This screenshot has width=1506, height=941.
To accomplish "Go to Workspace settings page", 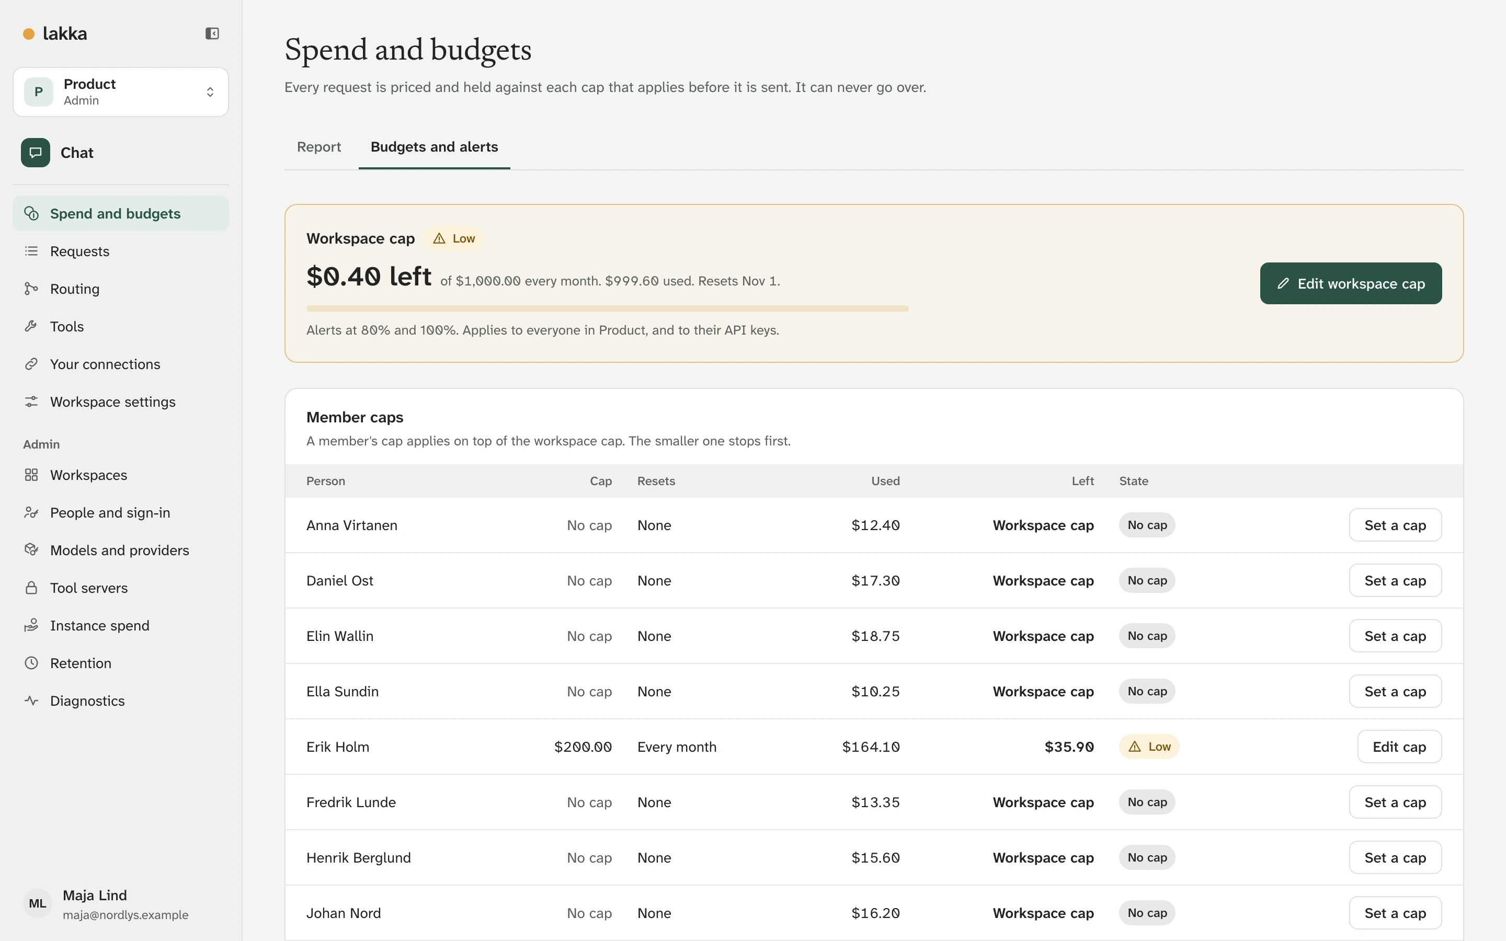I will [x=121, y=402].
